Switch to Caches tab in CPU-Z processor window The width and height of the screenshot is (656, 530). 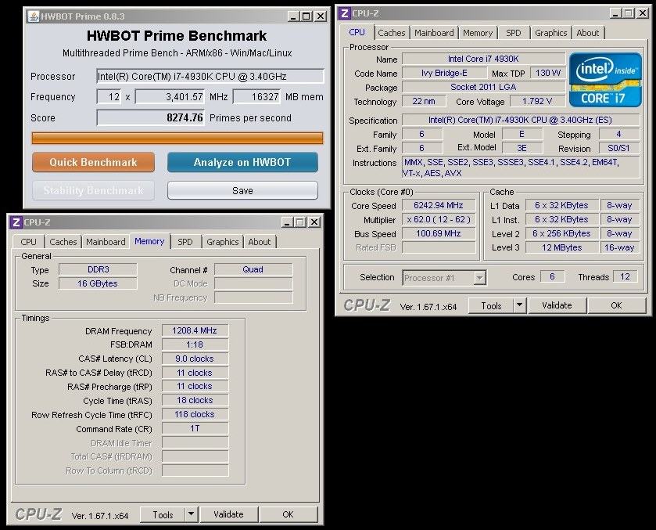click(x=392, y=33)
